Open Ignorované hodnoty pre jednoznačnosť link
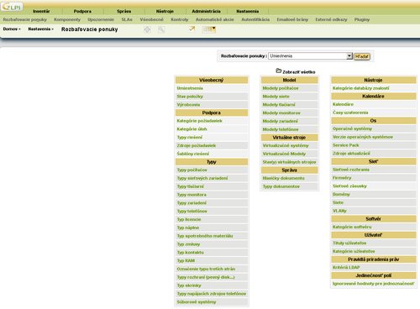Viewport: 420px width, 309px height. tap(373, 284)
